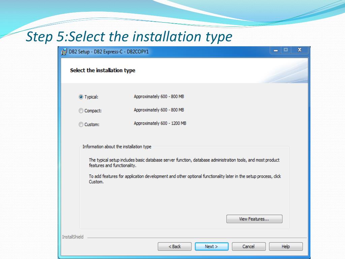Image resolution: width=345 pixels, height=259 pixels.
Task: Click the DB2 Setup title bar icon
Action: click(x=64, y=52)
